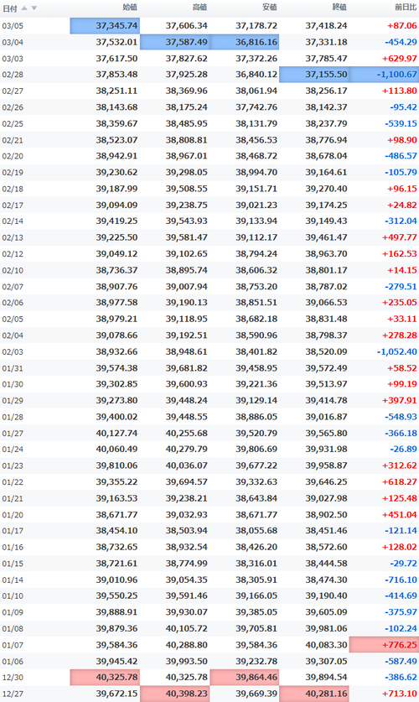Select the 01/30 high value 39,600.93
The width and height of the screenshot is (419, 702).
coord(187,384)
